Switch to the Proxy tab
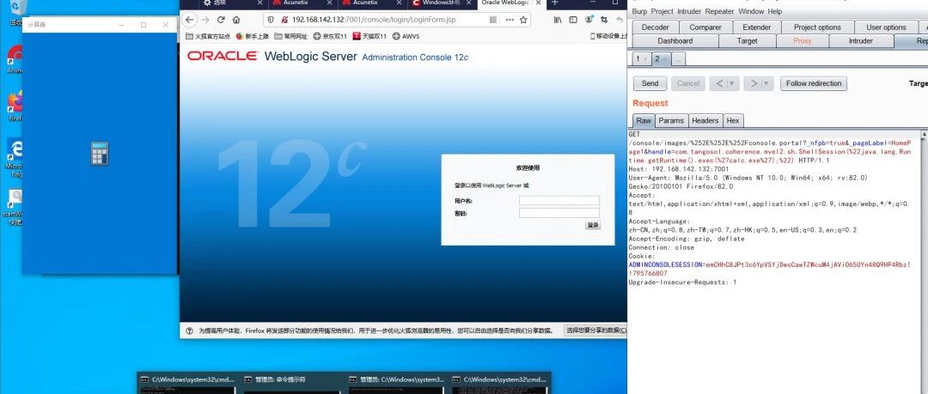Screen dimensions: 928x394 pos(803,41)
